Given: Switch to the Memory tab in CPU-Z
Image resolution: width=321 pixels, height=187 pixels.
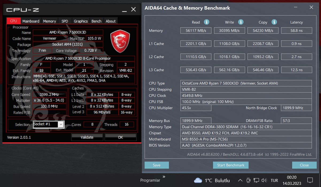Looking at the screenshot, I should (x=49, y=21).
